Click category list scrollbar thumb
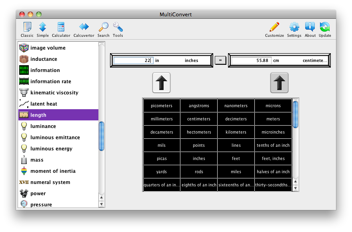This screenshot has width=352, height=232. click(x=102, y=136)
